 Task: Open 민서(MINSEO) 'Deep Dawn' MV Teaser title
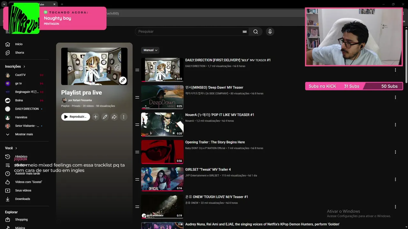(x=214, y=87)
